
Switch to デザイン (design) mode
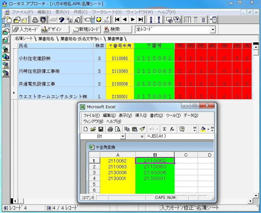[54, 29]
